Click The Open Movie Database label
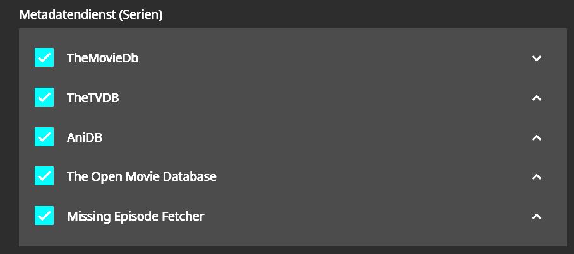This screenshot has width=574, height=254. (141, 176)
